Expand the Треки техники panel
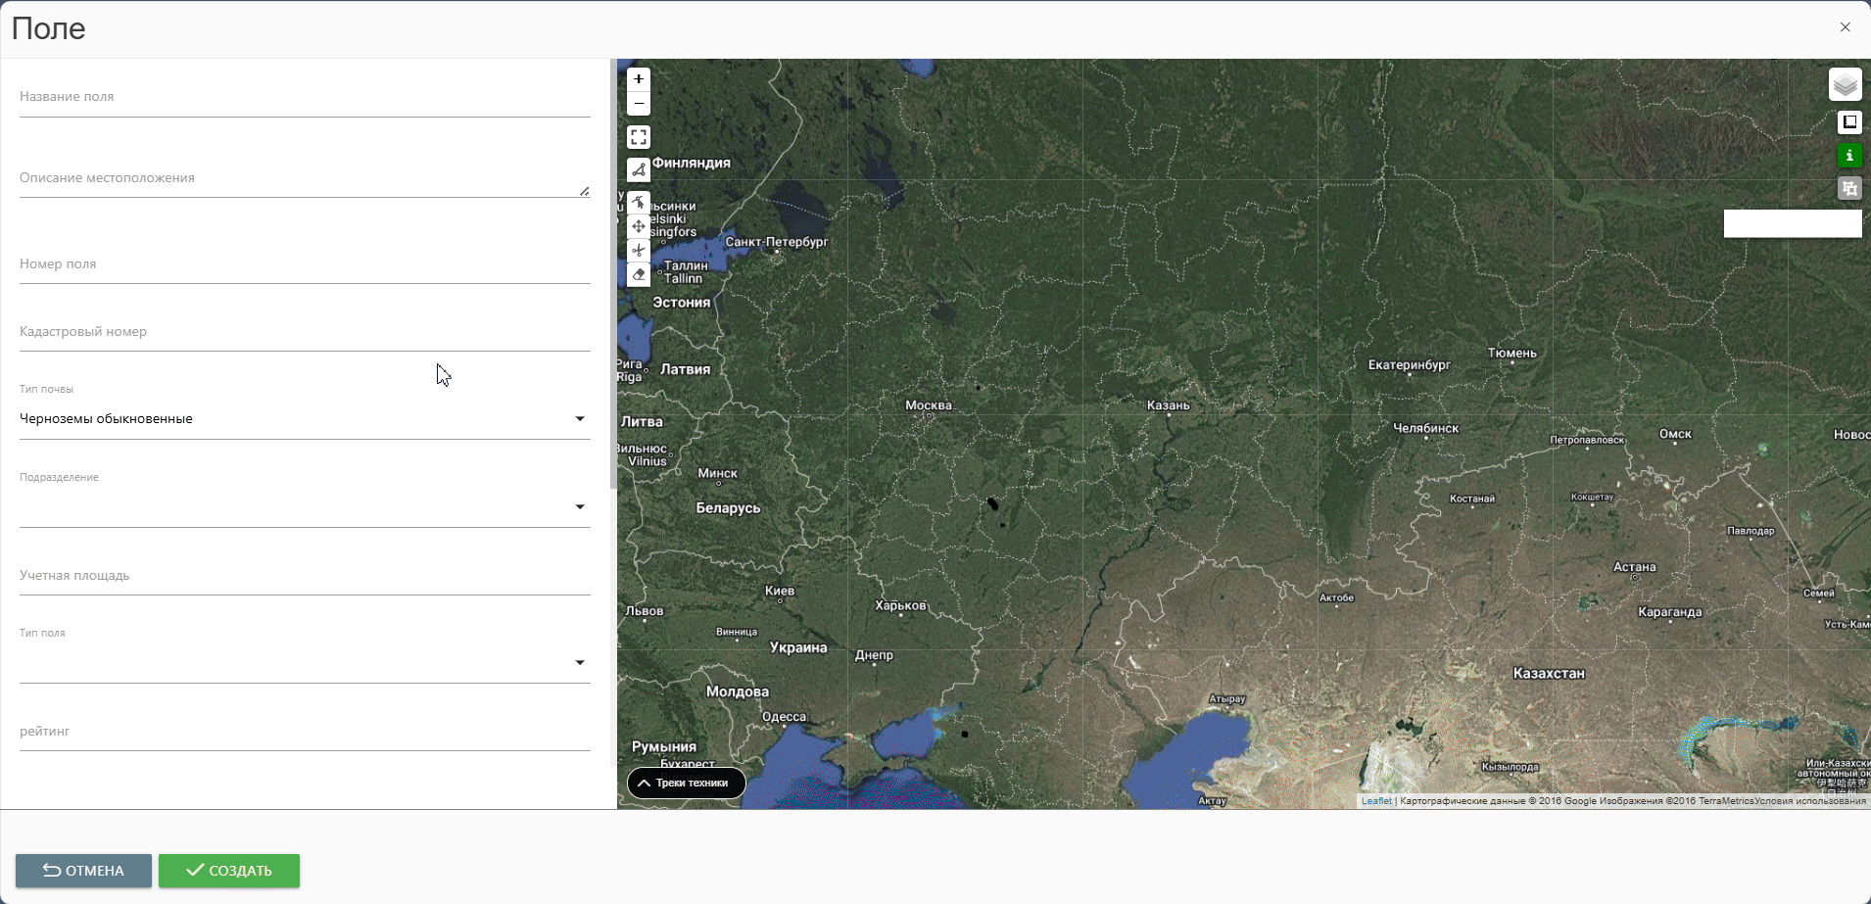The width and height of the screenshot is (1871, 904). point(686,784)
